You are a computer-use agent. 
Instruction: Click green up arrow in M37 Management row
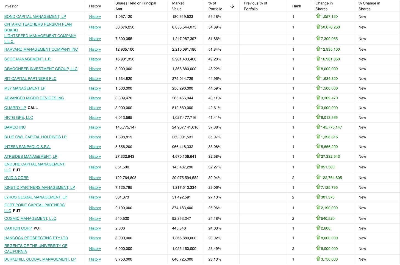pyautogui.click(x=318, y=88)
